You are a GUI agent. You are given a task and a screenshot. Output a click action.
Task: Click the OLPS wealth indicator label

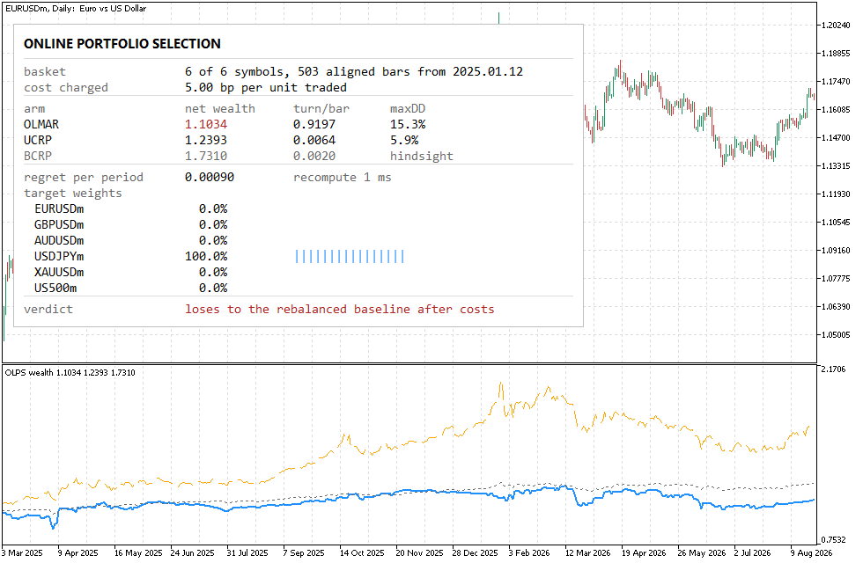pyautogui.click(x=70, y=373)
